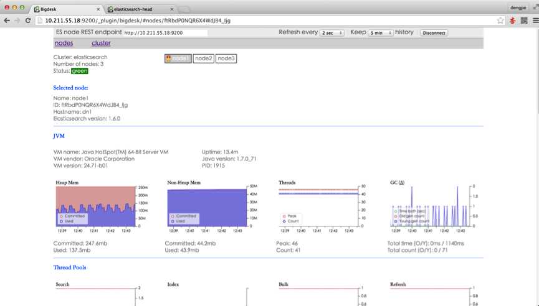Open a new browser tab
The image size is (539, 306).
pyautogui.click(x=184, y=9)
